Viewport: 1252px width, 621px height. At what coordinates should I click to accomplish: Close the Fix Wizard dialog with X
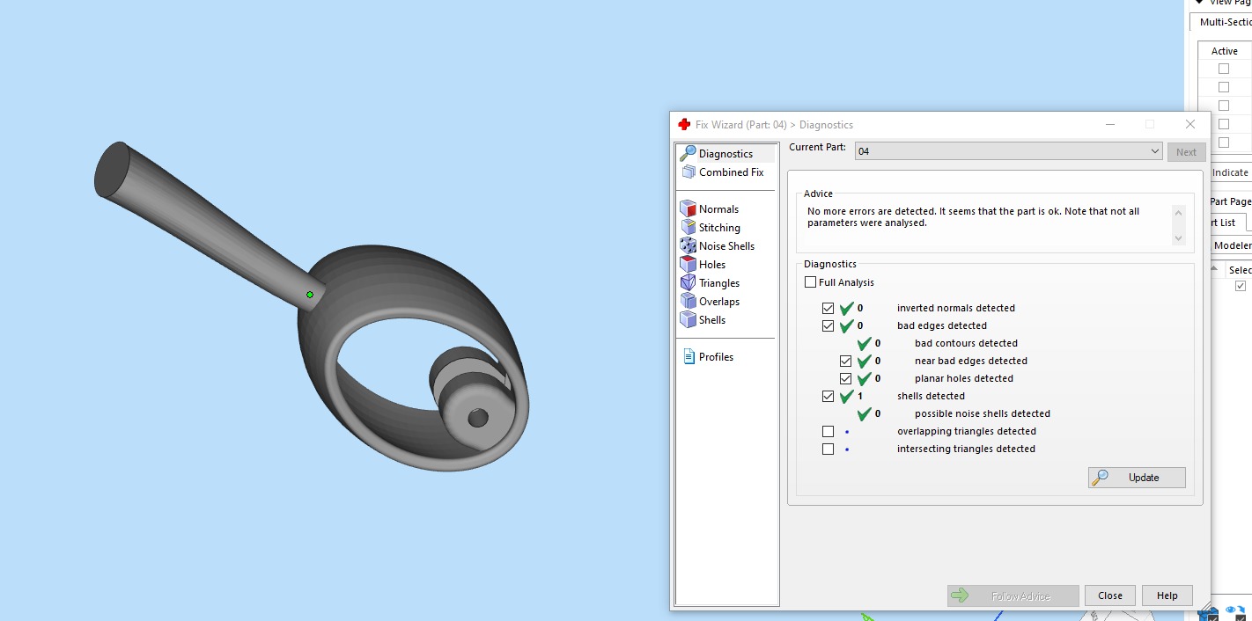1190,125
